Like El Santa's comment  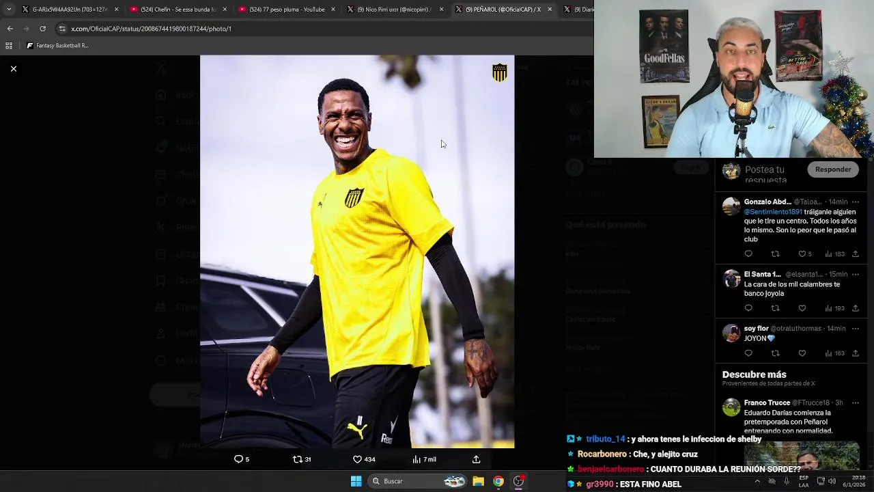coord(802,308)
